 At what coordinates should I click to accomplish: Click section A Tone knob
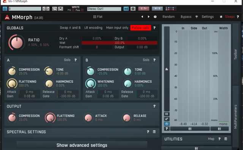[49, 72]
